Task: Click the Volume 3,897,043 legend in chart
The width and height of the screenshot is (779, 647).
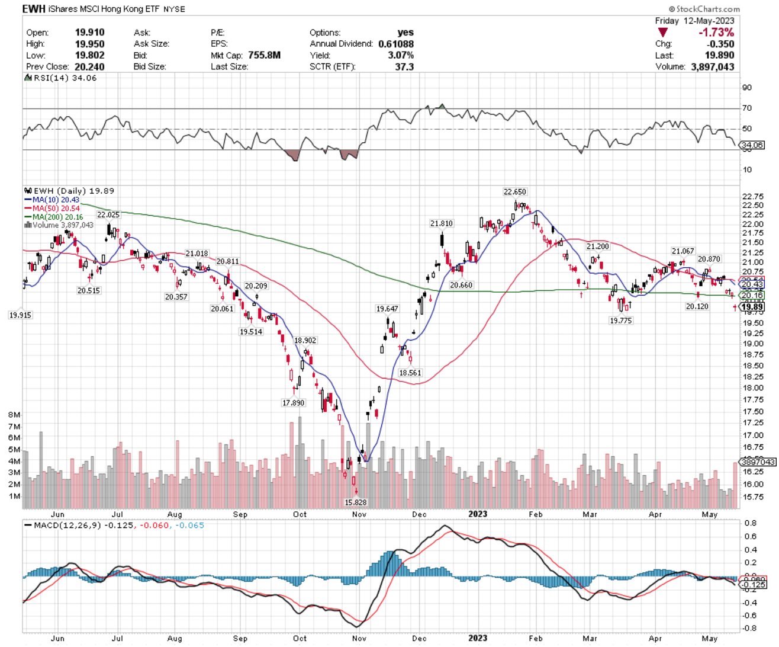Action: (x=59, y=225)
